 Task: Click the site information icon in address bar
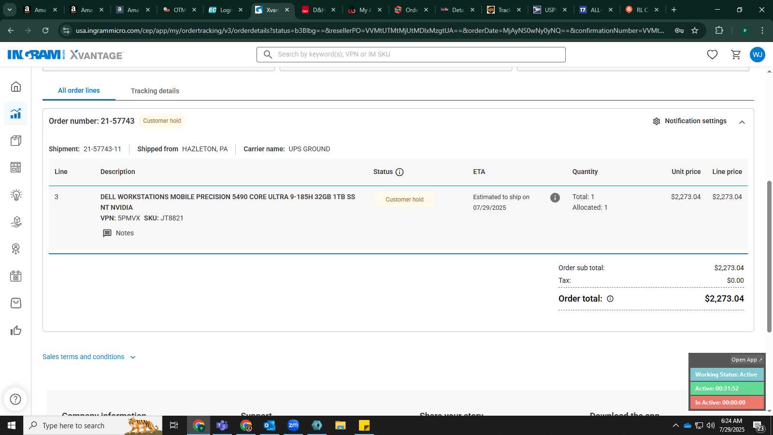click(x=66, y=30)
